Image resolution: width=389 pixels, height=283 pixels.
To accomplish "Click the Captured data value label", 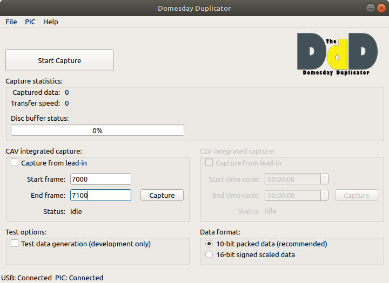I will pyautogui.click(x=67, y=93).
